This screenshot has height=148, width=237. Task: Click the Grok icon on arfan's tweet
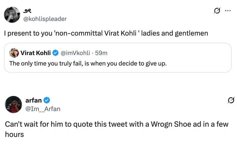click(x=231, y=101)
